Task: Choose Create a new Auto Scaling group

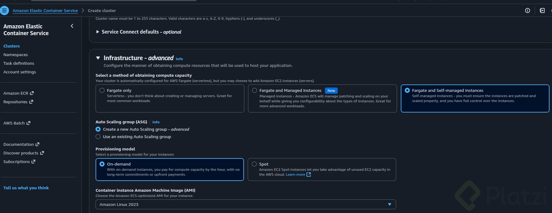Action: 98,129
